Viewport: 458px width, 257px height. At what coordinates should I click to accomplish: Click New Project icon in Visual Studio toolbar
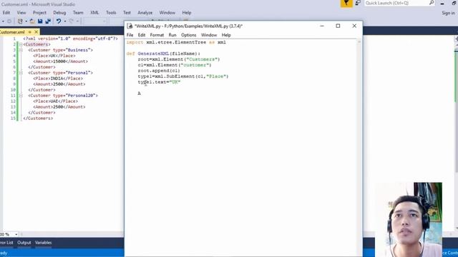(x=20, y=21)
